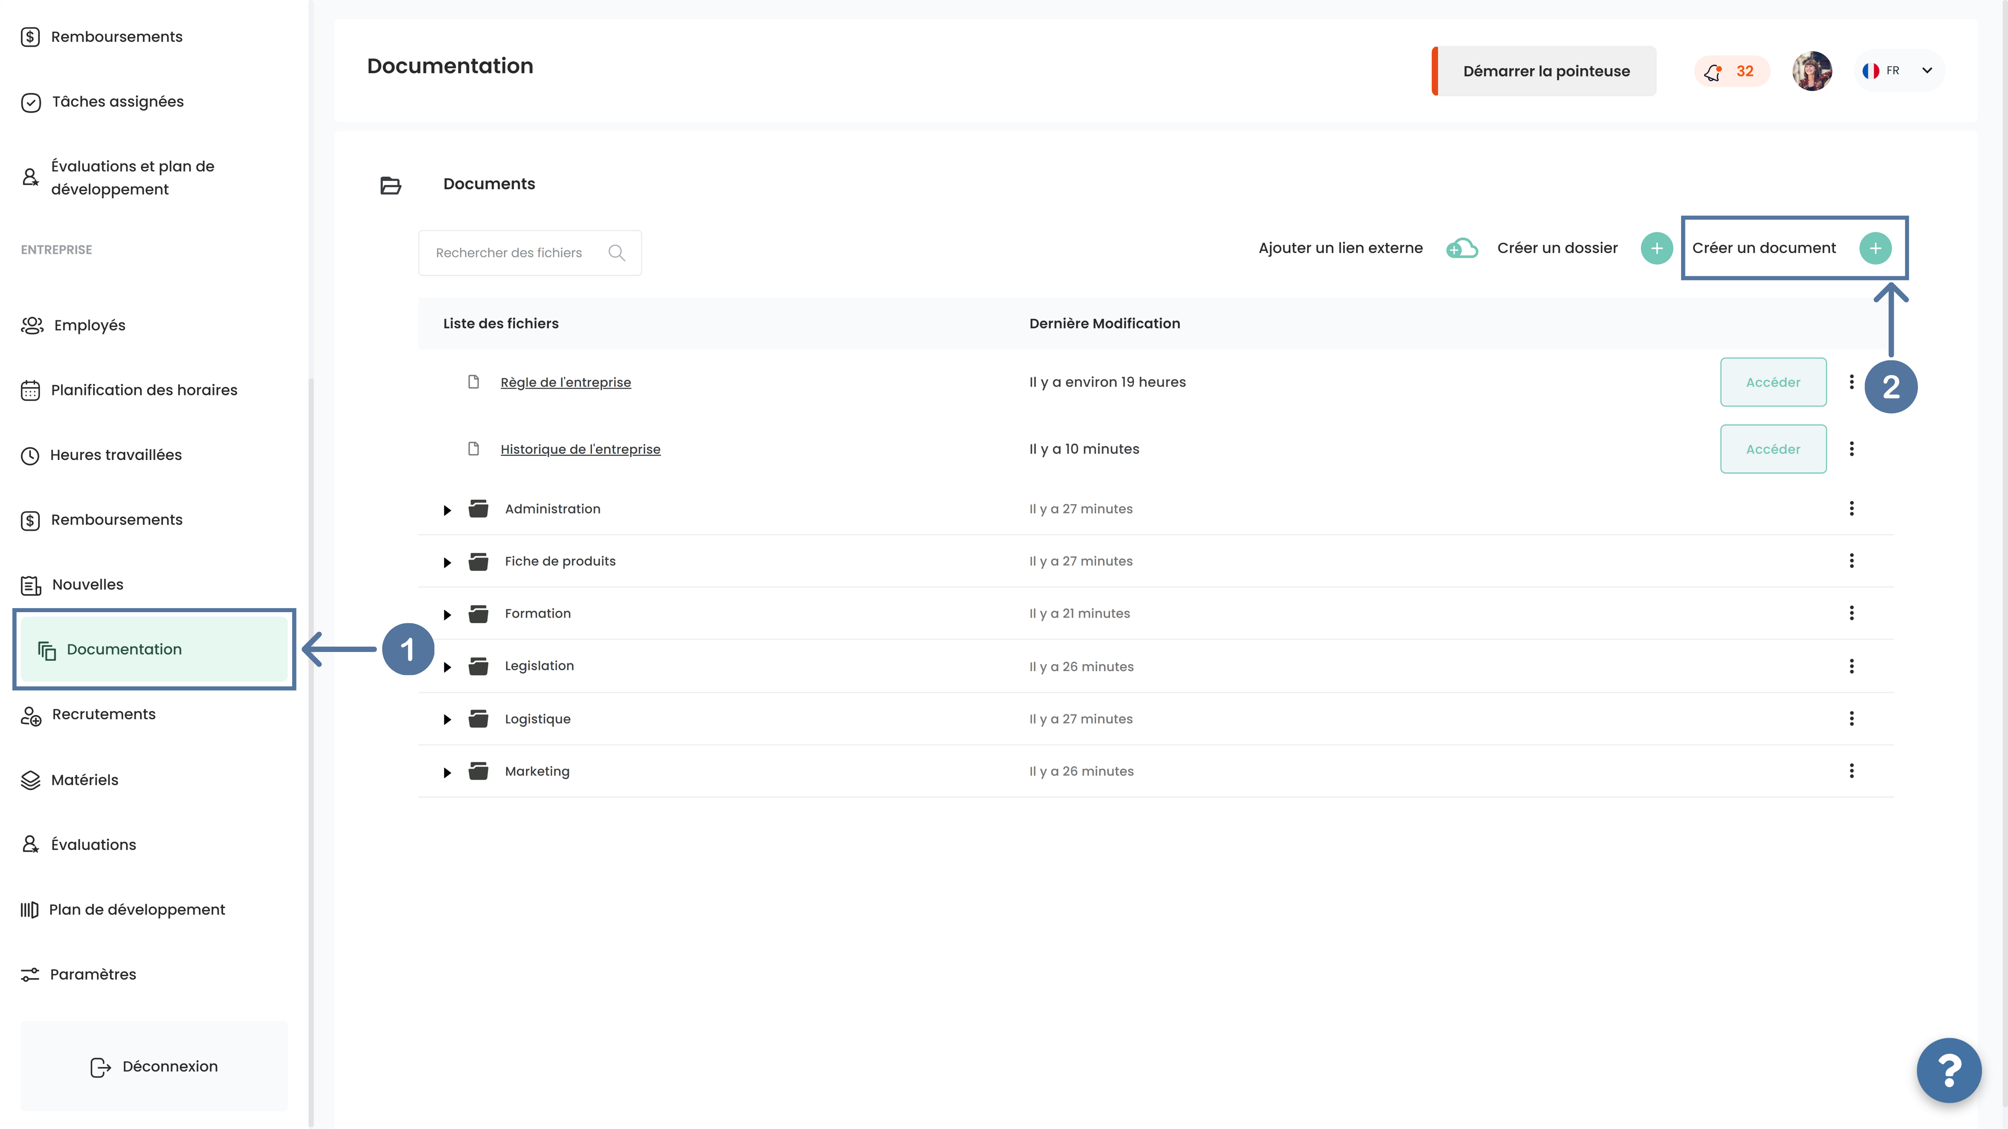
Task: Click the Administration folder icon
Action: click(x=479, y=509)
